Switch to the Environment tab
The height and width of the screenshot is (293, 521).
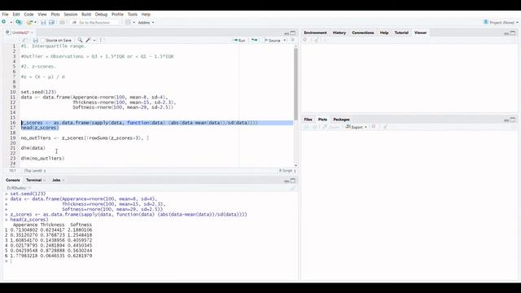(x=315, y=33)
